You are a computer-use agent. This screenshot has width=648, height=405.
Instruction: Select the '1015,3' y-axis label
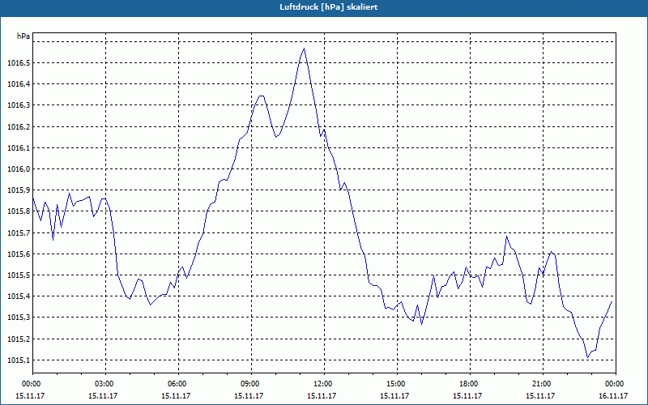tap(19, 318)
